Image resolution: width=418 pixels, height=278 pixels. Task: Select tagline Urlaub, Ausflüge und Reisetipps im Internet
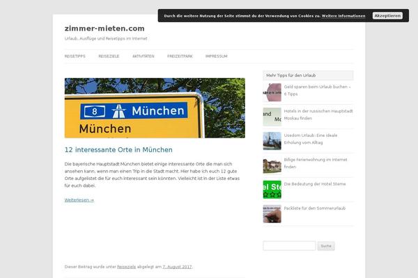tap(106, 39)
